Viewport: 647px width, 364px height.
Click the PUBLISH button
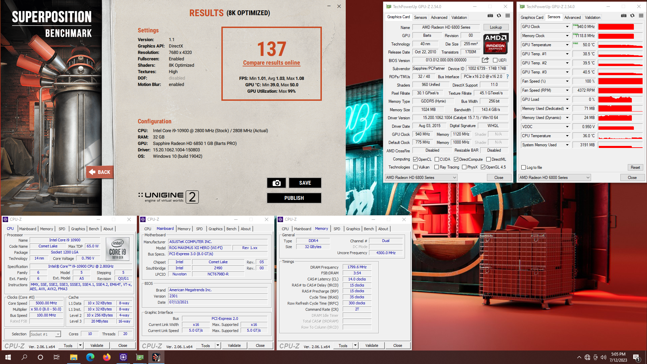pos(294,198)
